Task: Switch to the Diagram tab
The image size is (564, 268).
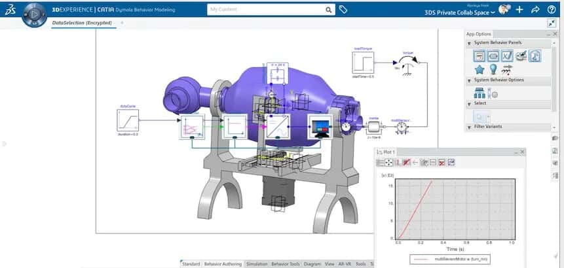Action: tap(312, 264)
